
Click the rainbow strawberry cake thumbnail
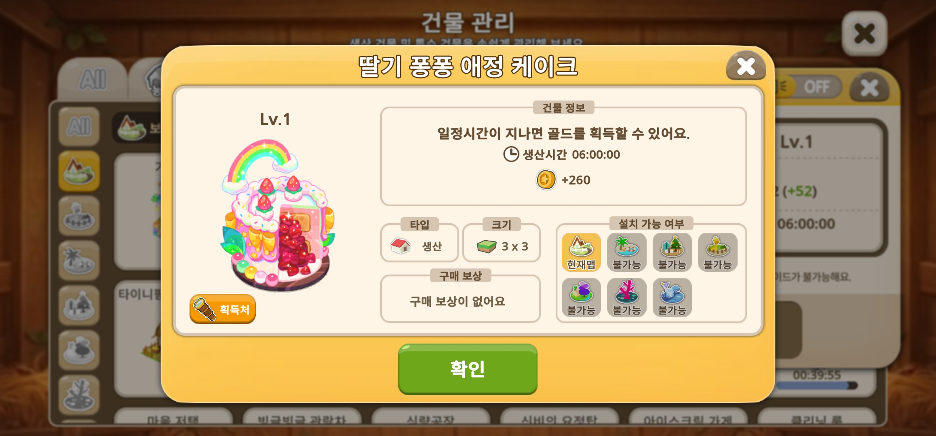(278, 215)
